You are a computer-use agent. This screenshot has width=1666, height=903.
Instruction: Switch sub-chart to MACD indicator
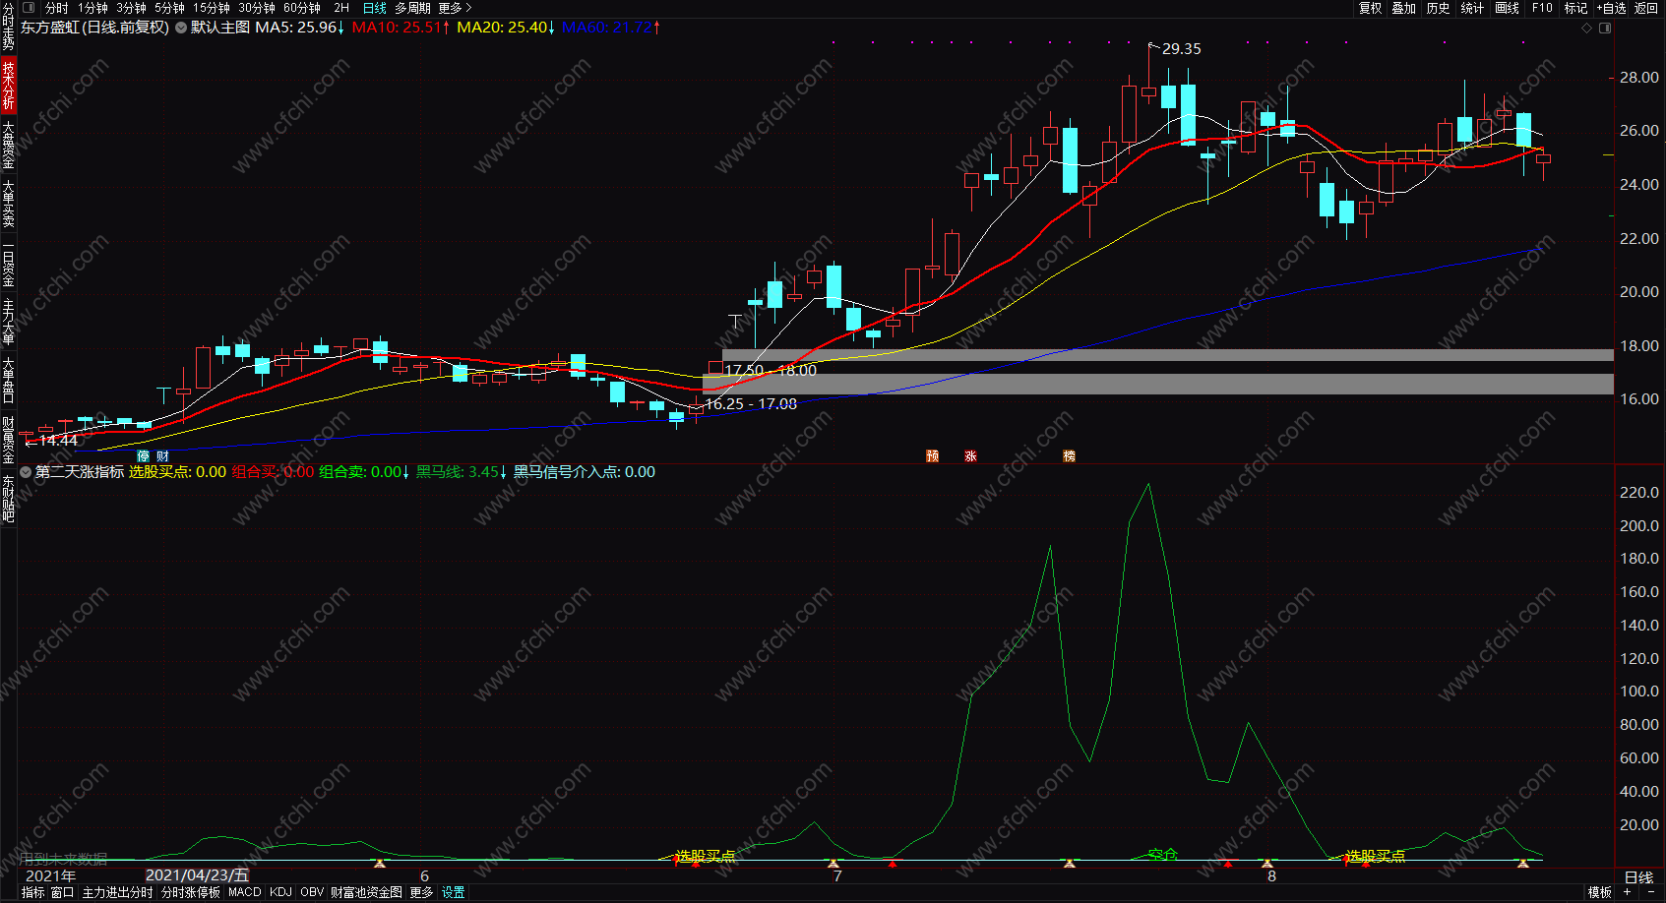click(x=245, y=892)
